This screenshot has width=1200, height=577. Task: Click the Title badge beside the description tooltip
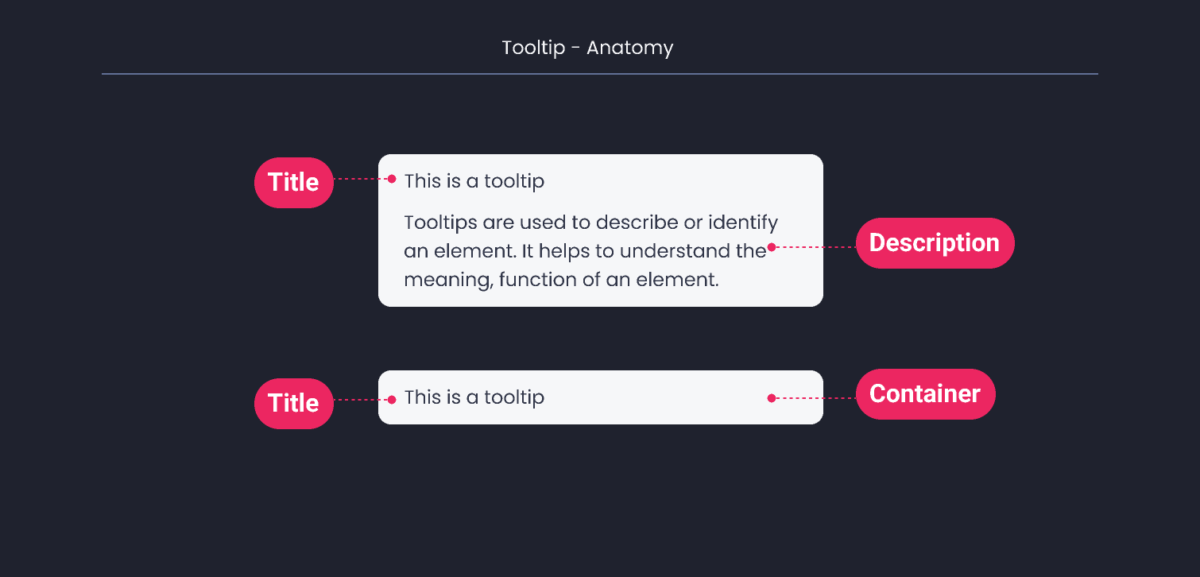(293, 183)
